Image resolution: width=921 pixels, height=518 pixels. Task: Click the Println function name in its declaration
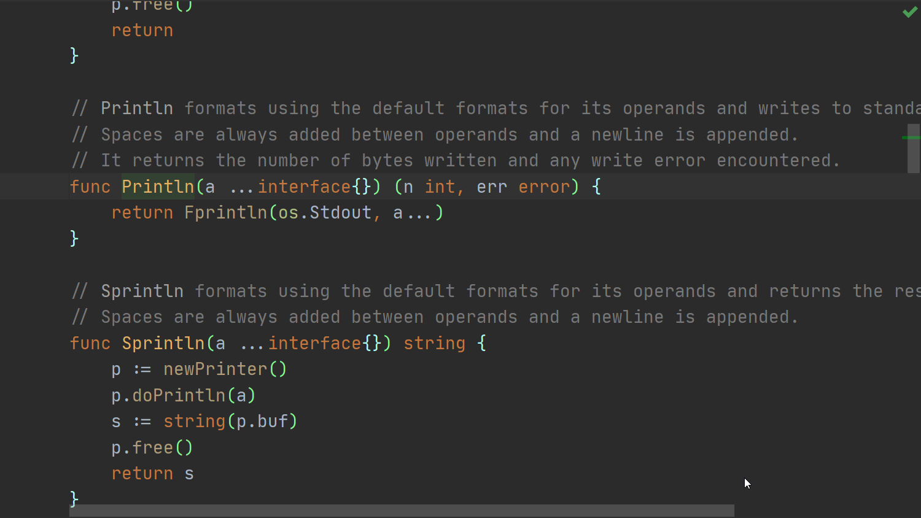pos(158,187)
